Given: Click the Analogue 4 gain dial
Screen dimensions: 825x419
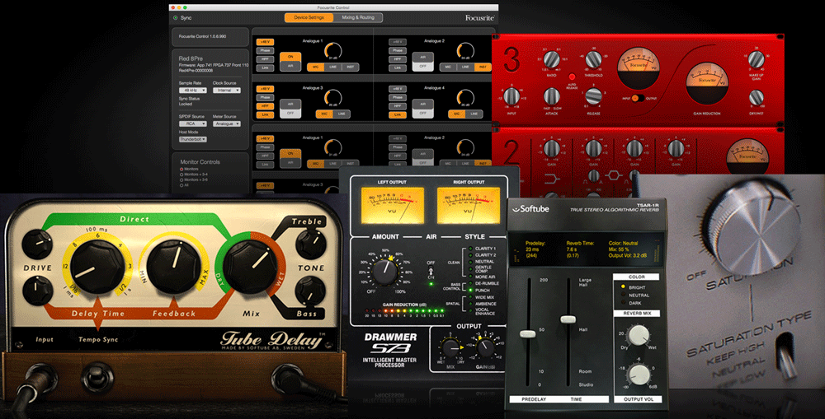Looking at the screenshot, I should [x=465, y=98].
